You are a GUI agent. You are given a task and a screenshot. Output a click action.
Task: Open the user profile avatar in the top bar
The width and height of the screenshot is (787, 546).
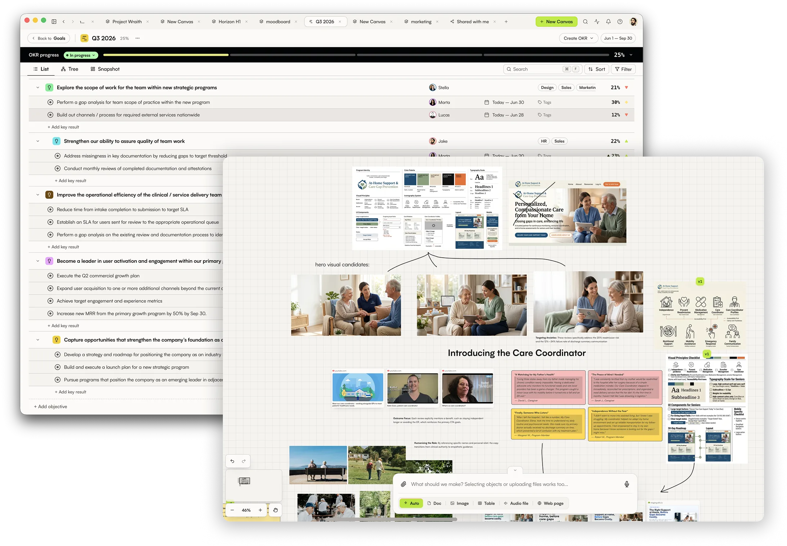(x=633, y=22)
